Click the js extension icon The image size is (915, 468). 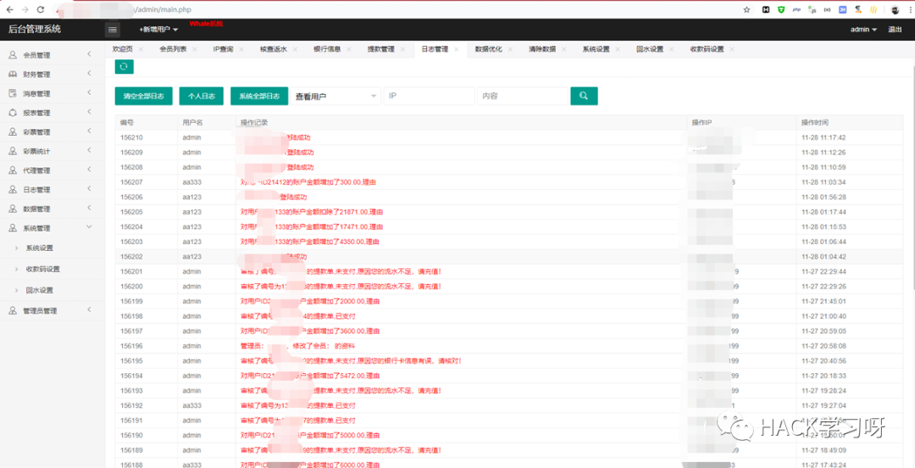tap(812, 9)
